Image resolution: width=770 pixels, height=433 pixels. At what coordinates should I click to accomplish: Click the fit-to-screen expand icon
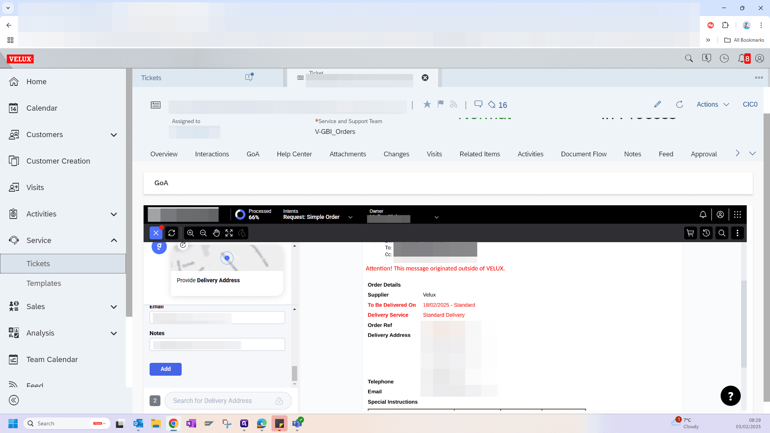[229, 233]
